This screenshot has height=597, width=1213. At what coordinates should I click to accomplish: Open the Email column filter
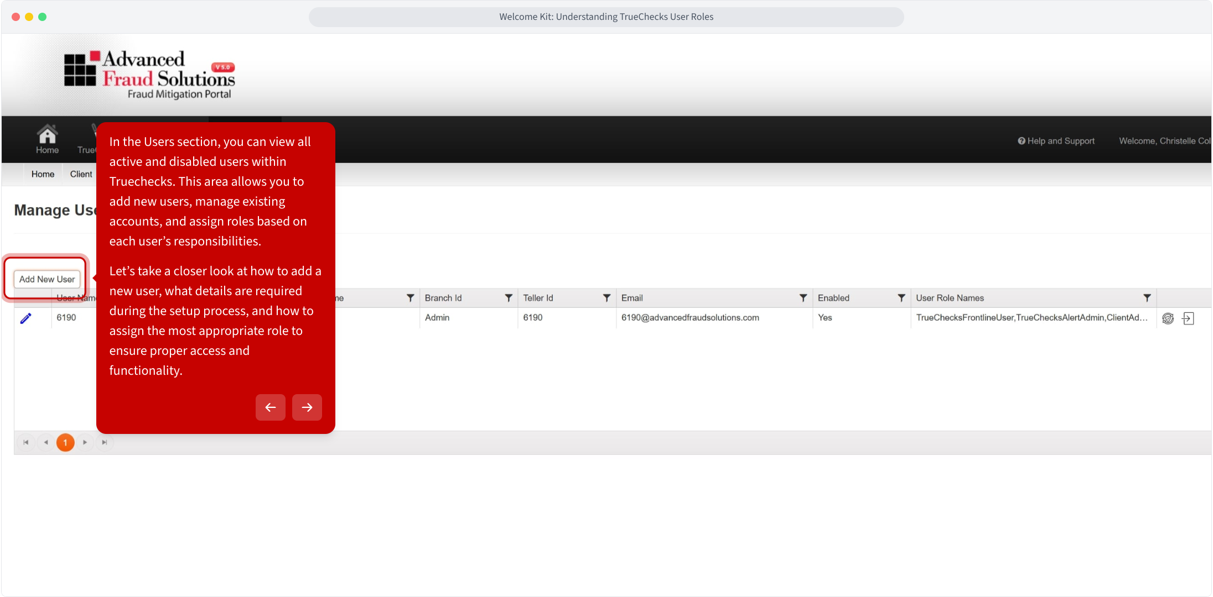click(803, 298)
